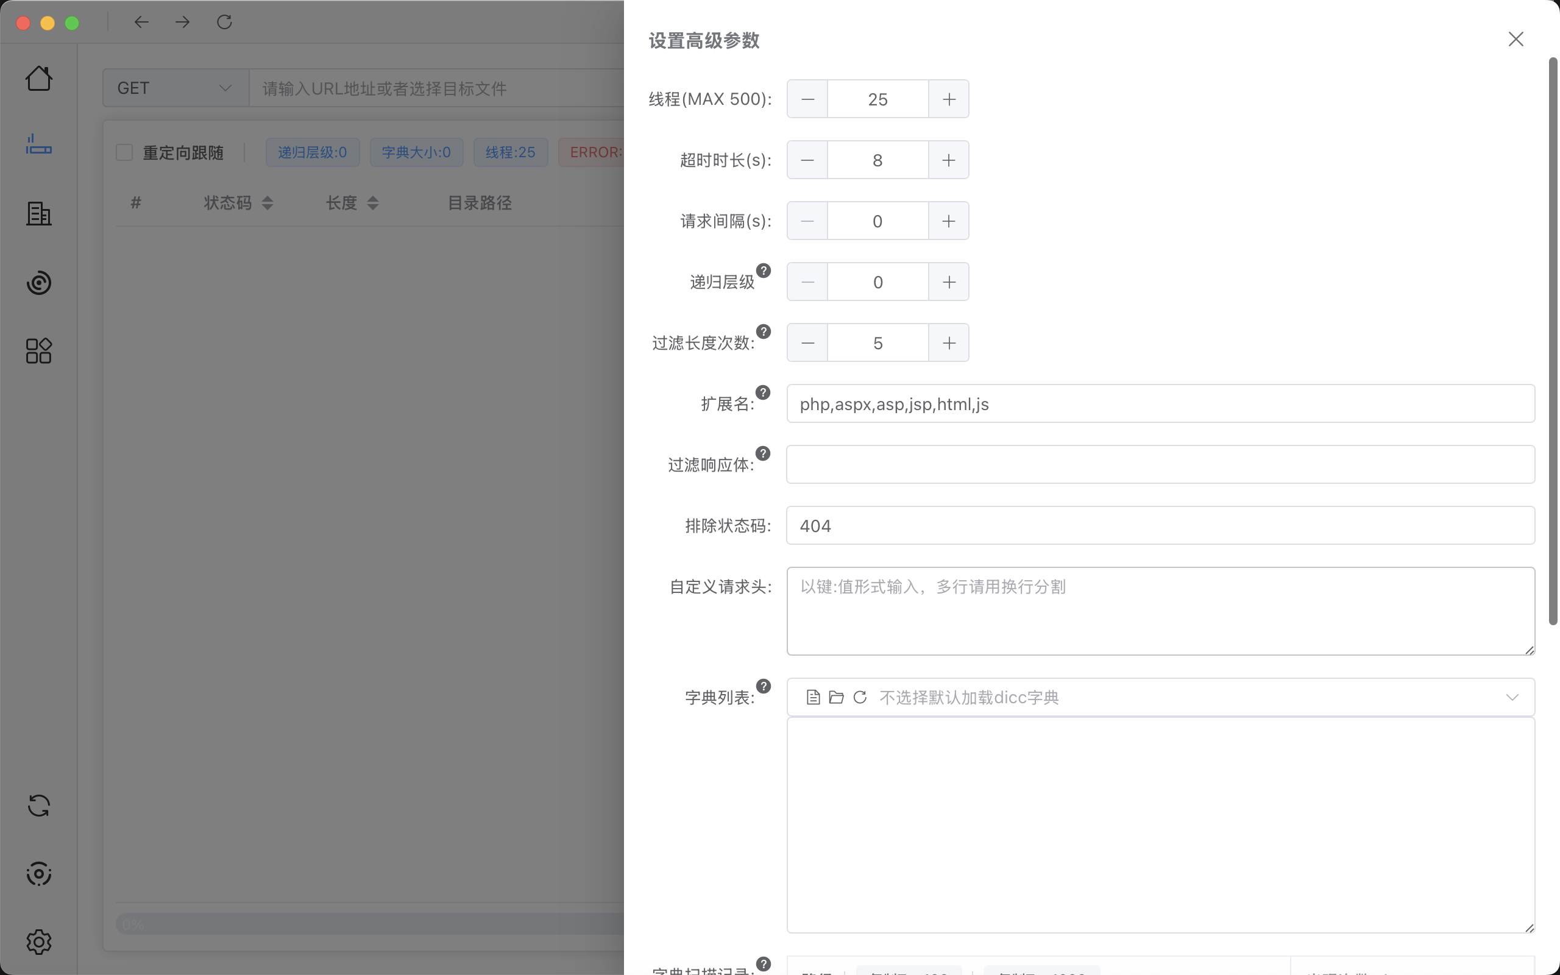Click the file icon in dictionary list
Image resolution: width=1560 pixels, height=975 pixels.
point(813,697)
